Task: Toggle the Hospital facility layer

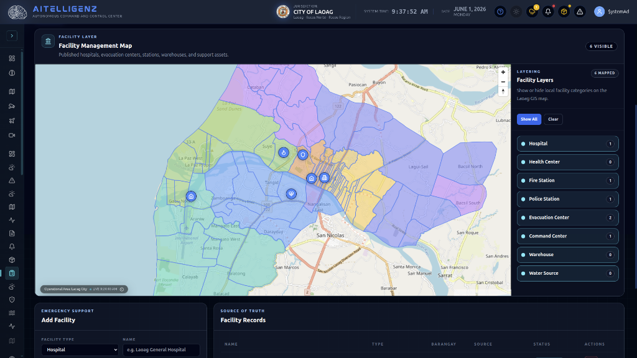Action: click(567, 144)
